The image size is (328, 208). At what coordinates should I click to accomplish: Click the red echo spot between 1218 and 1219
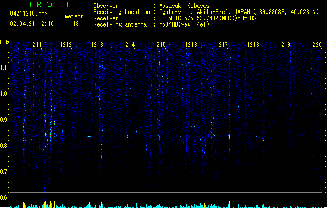point(272,137)
